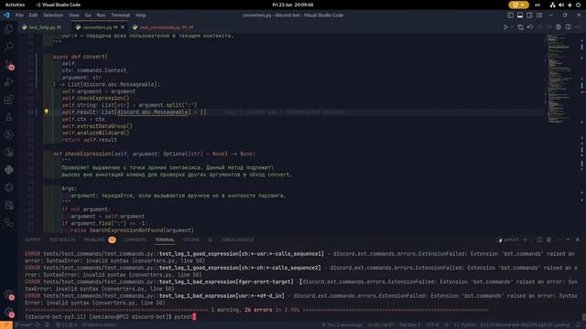
Task: Open the Python extension view
Action: point(9,170)
